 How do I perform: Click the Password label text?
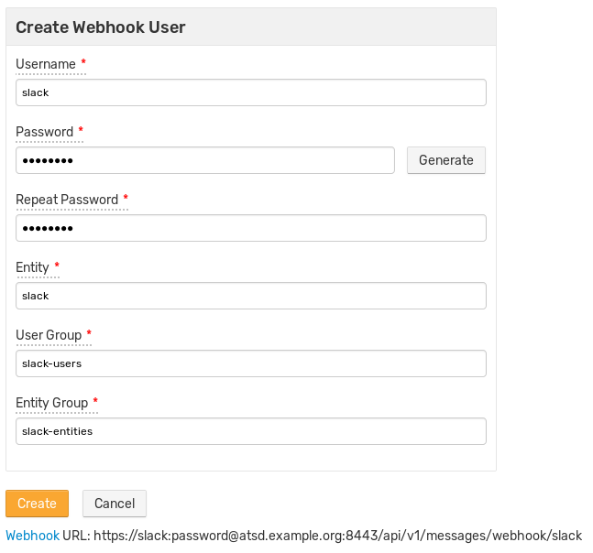pos(45,132)
